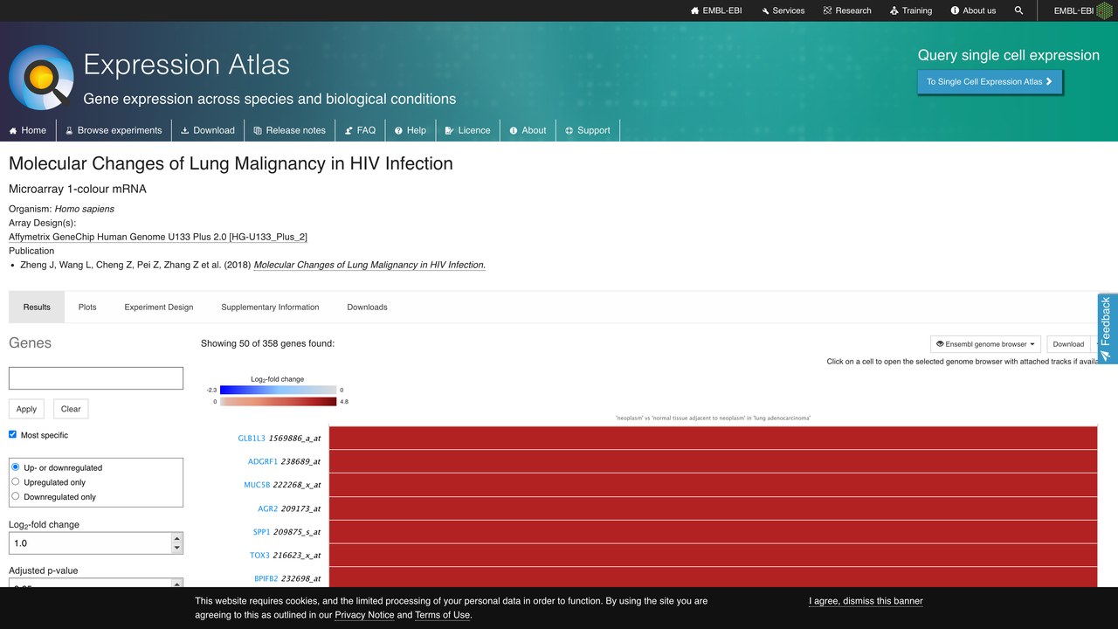1118x629 pixels.
Task: Increase Log2-fold change with up arrow
Action: (x=177, y=538)
